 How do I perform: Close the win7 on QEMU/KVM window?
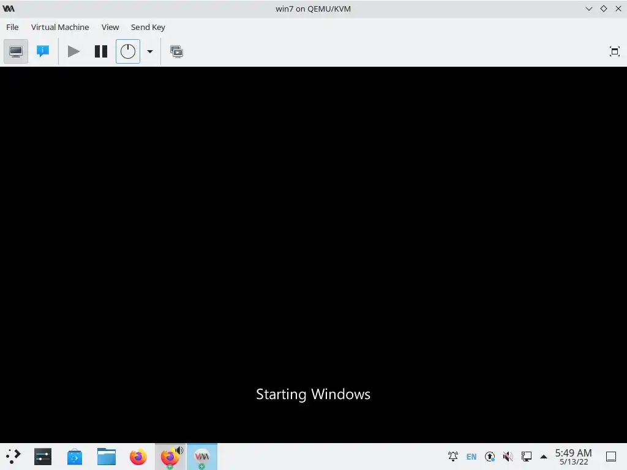(x=618, y=9)
